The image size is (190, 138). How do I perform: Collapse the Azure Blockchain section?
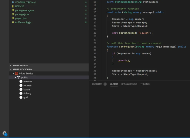(11, 69)
